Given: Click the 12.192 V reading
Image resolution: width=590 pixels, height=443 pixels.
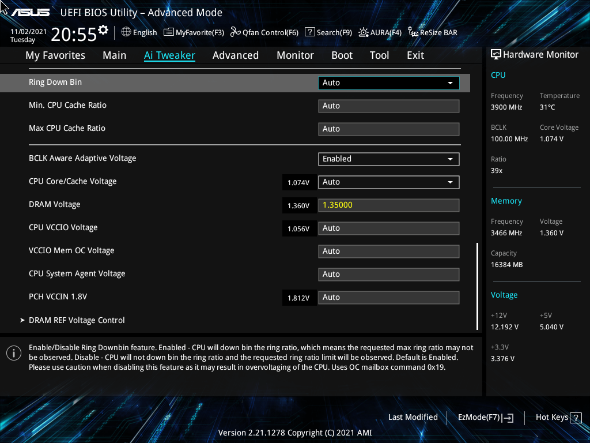Looking at the screenshot, I should pos(505,327).
